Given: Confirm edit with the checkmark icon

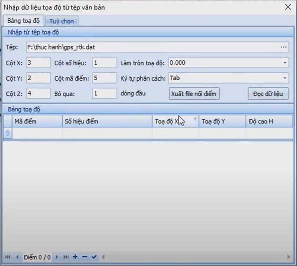Looking at the screenshot, I should 94,257.
